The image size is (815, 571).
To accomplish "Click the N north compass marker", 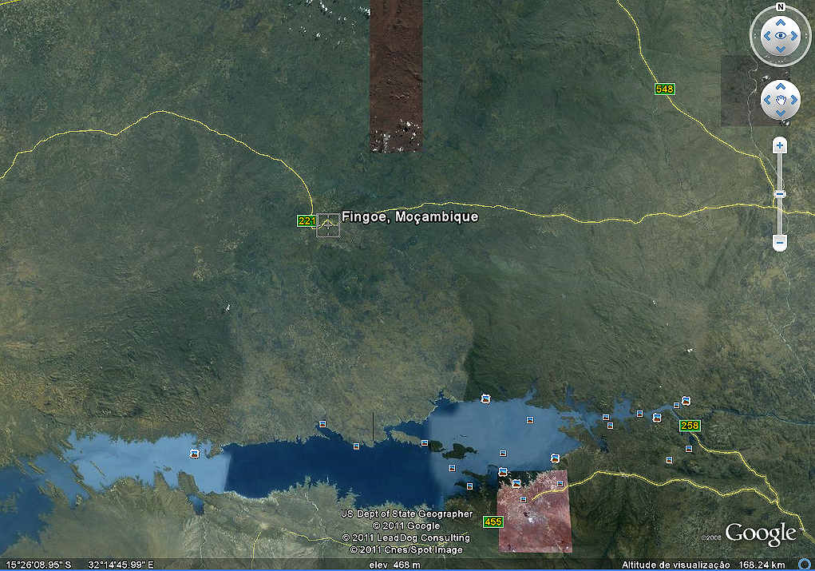I will tap(780, 7).
